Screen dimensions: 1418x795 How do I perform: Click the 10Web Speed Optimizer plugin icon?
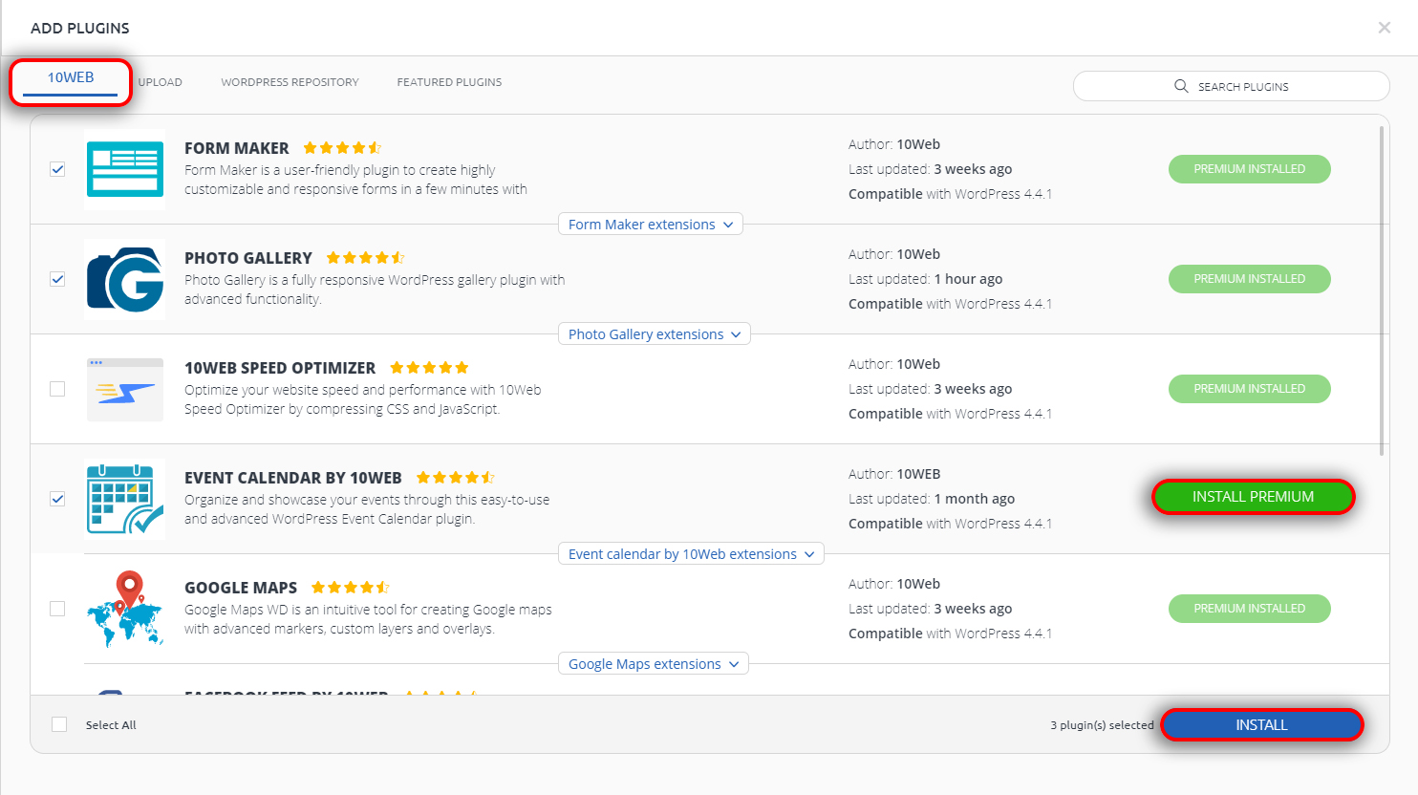click(125, 389)
